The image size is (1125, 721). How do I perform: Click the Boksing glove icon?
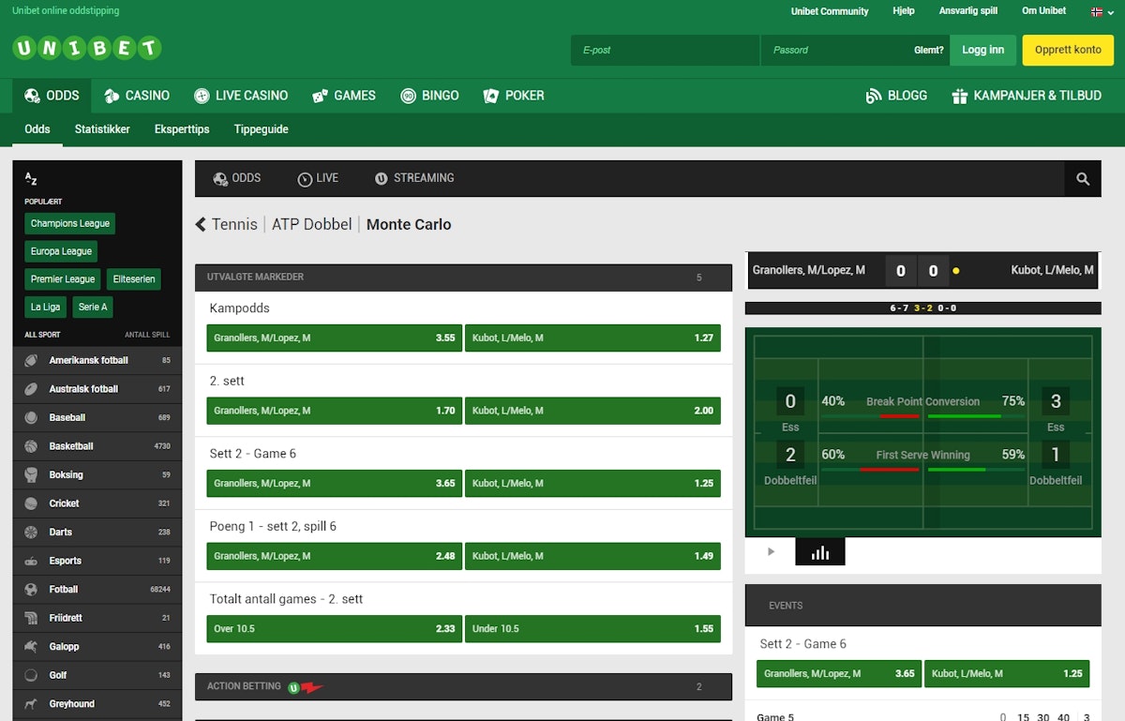tap(31, 474)
